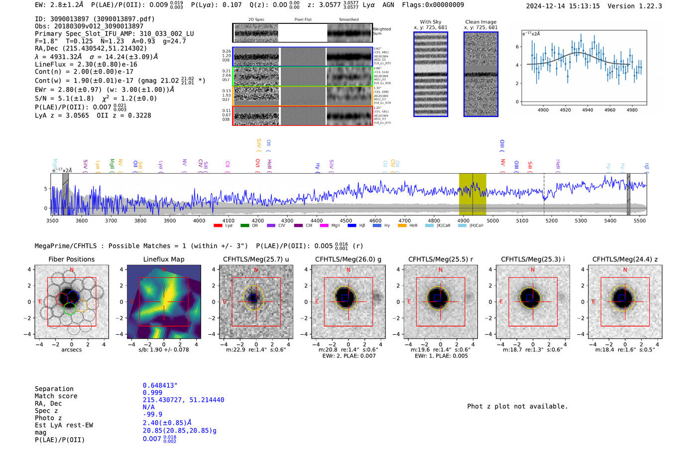Open the Clean Image cutout

coord(480,74)
